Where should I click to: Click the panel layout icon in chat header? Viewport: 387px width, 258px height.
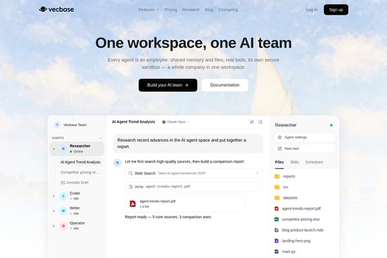tap(261, 122)
